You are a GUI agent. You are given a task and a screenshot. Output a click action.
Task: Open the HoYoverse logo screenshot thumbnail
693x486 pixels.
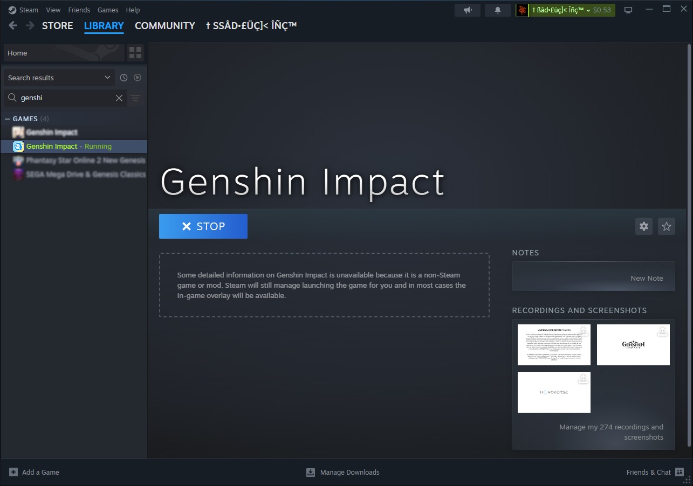[554, 392]
